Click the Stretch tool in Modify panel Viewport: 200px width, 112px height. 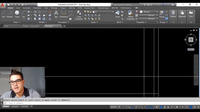click(x=35, y=19)
